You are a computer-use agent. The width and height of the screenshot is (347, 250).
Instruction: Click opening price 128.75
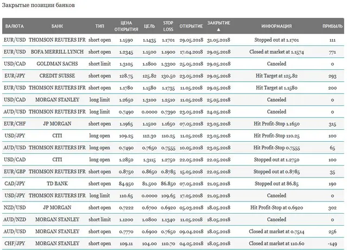point(126,76)
